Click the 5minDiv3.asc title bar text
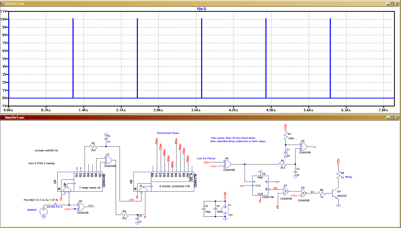Viewport: 401px width, 228px height. (15, 117)
